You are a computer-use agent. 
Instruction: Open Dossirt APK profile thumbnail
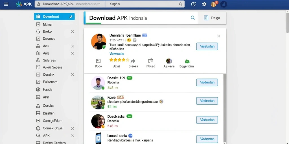tap(98, 83)
